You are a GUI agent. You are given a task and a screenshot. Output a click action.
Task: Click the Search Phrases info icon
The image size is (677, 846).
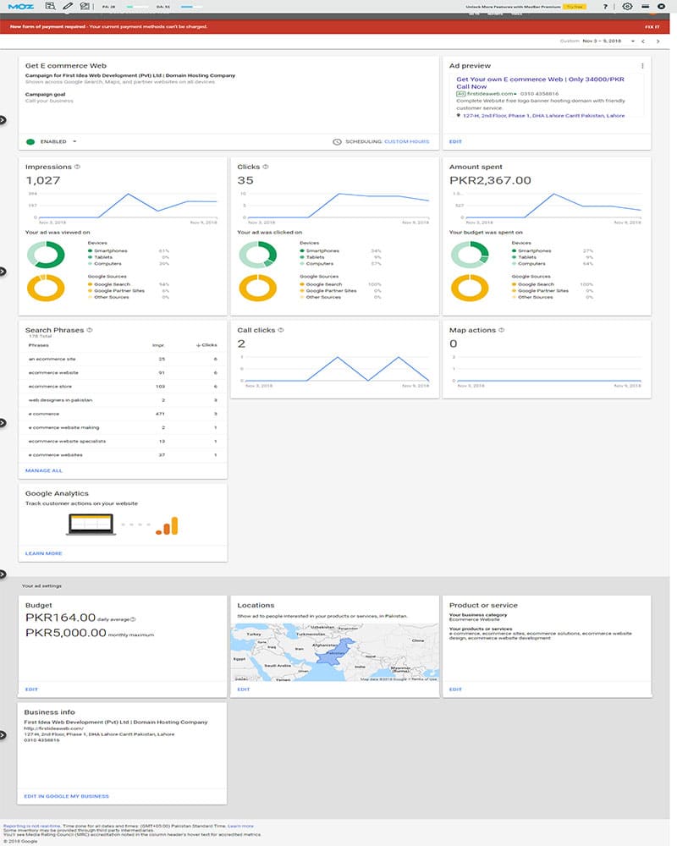pyautogui.click(x=90, y=330)
